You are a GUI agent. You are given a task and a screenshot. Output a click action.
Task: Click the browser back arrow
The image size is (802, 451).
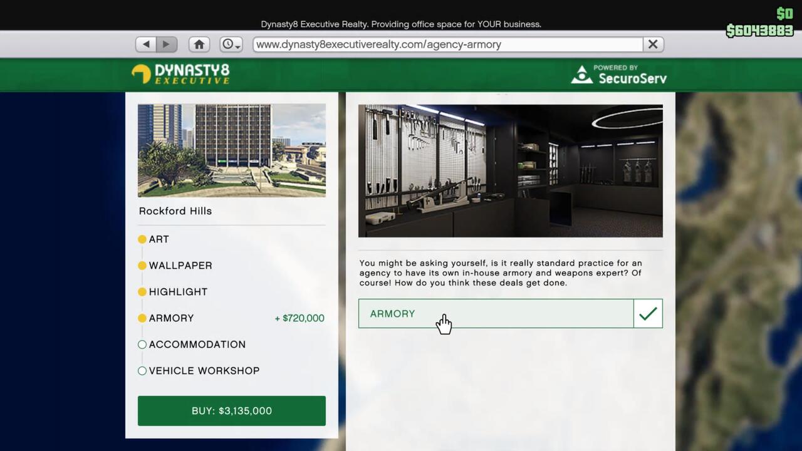145,44
